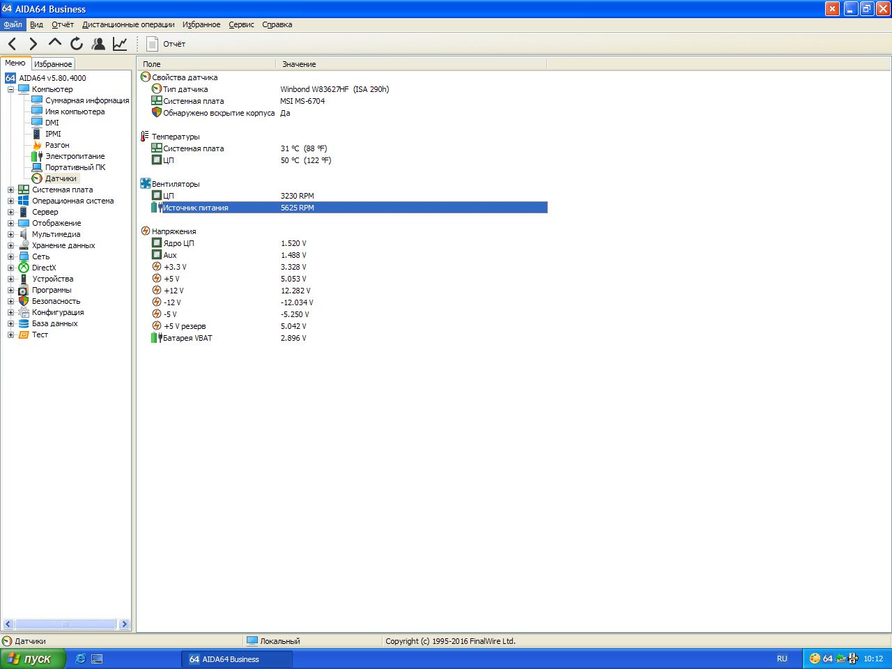Open the user management toolbar icon
Screen dimensions: 892x669
98,44
